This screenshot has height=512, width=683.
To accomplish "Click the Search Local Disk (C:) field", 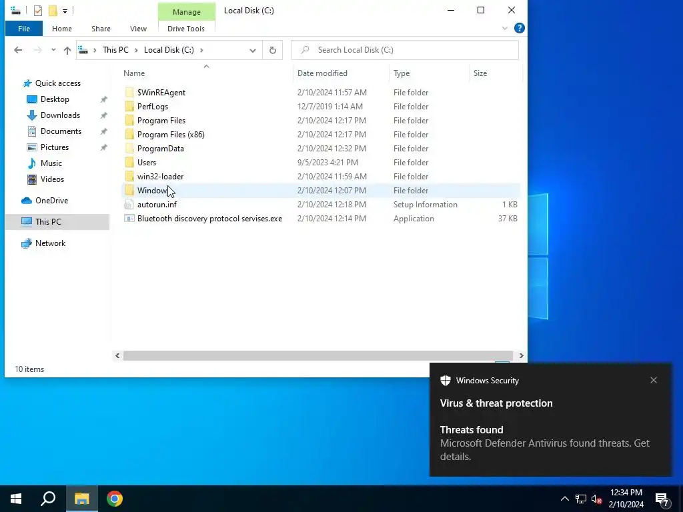I will (x=405, y=50).
